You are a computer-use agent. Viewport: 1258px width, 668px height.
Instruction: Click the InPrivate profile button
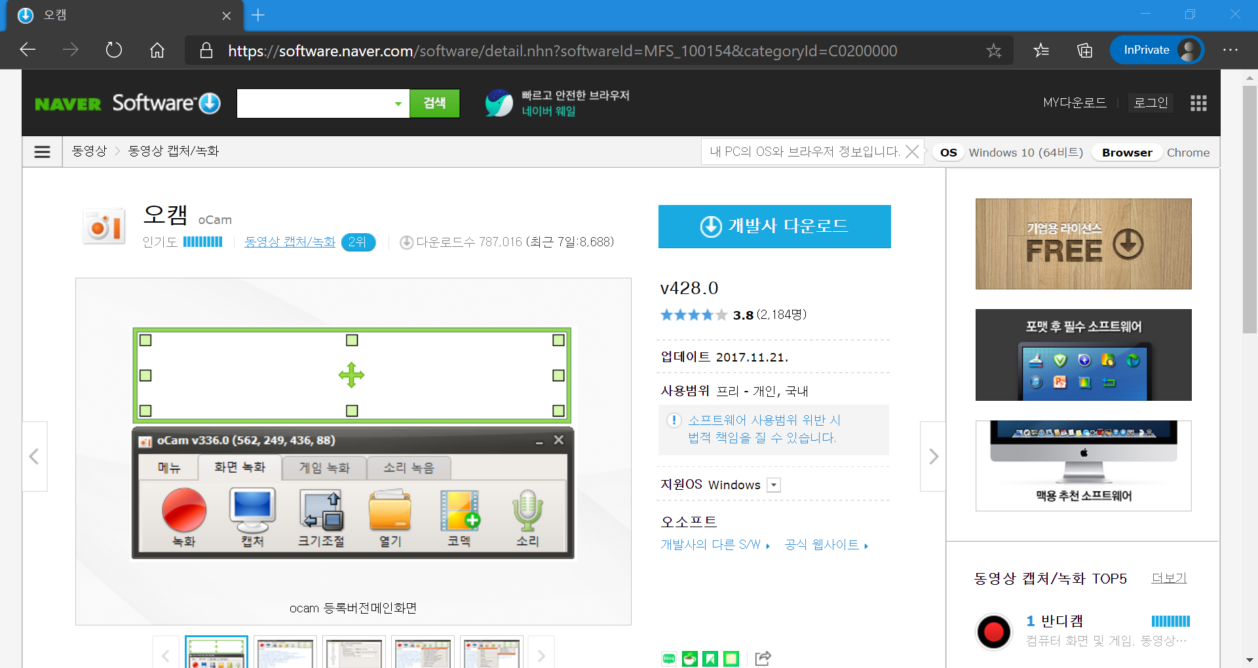coord(1157,50)
